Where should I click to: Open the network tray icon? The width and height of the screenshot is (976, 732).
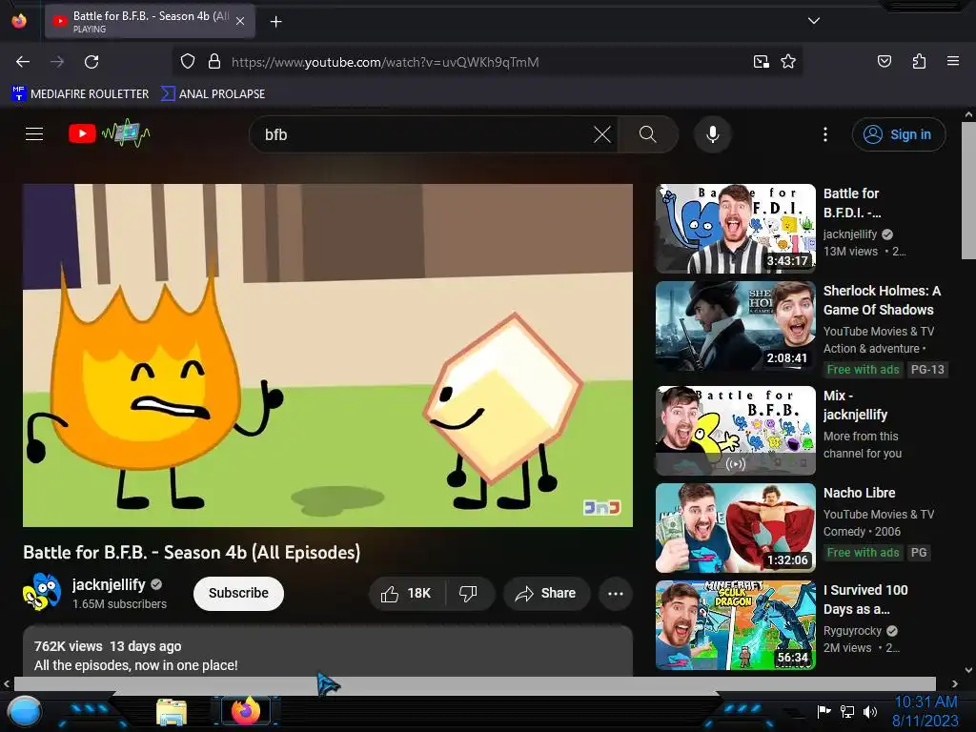tap(847, 711)
